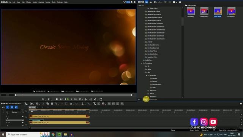Open the Clip menu

[23, 2]
